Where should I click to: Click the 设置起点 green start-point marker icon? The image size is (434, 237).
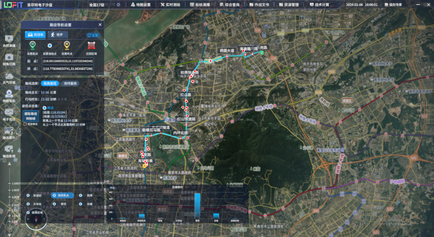tap(33, 45)
